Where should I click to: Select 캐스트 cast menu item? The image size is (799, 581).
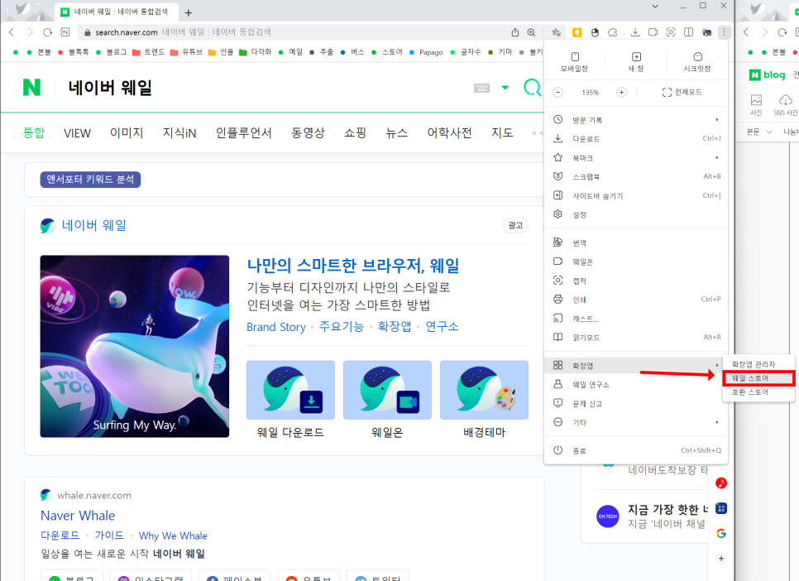[x=636, y=319]
